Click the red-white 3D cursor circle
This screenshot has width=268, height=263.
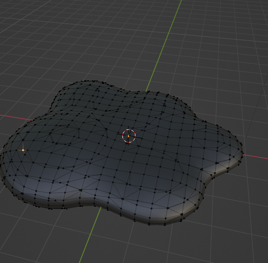[x=129, y=136]
